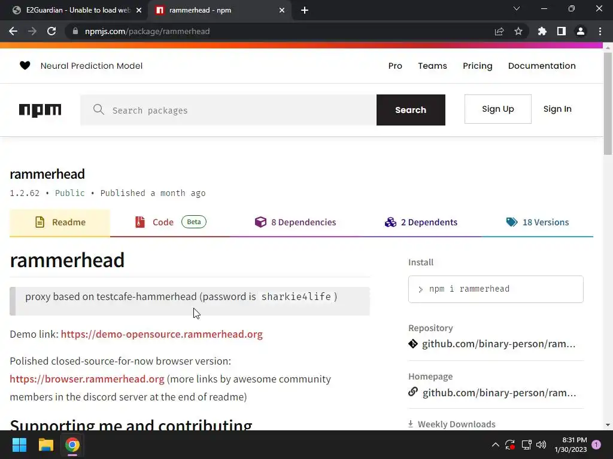
Task: Open volume control in system tray
Action: pos(541,445)
